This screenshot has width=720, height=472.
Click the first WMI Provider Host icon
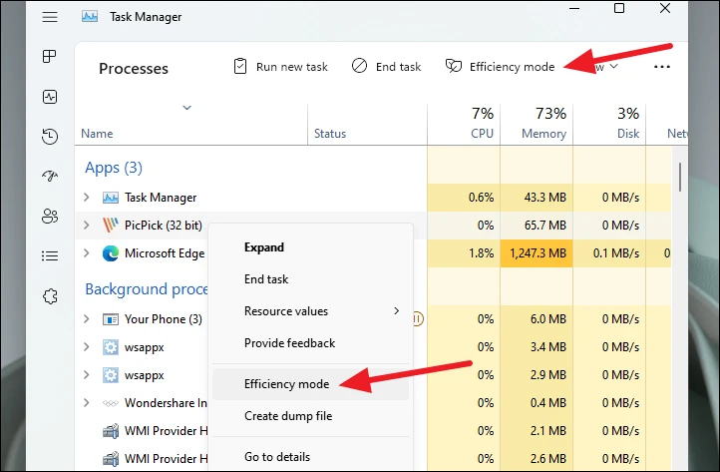point(111,431)
